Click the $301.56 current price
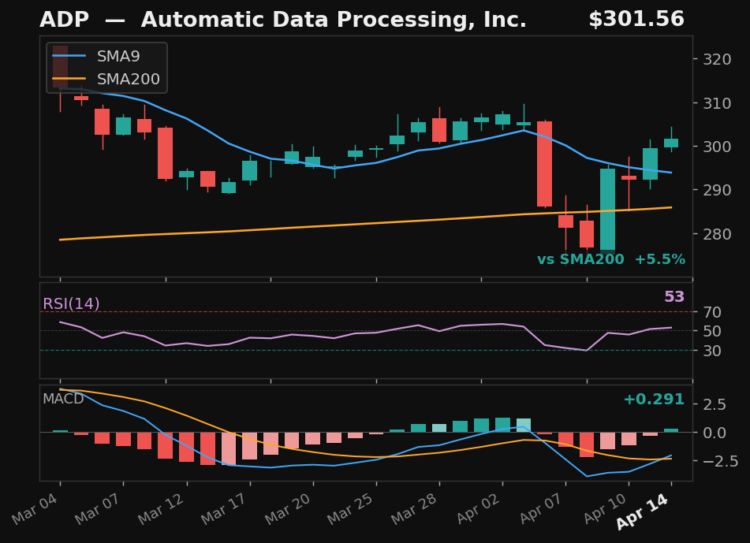This screenshot has height=543, width=750. tap(636, 19)
